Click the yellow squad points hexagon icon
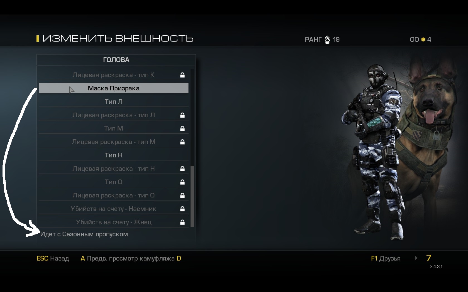The height and width of the screenshot is (292, 468). pos(423,39)
